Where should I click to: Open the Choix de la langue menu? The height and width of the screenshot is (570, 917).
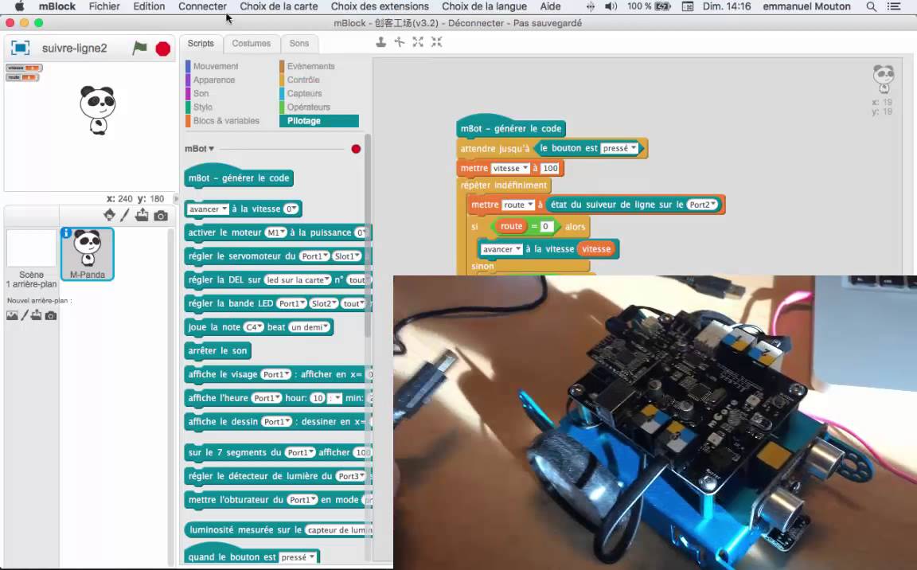(x=484, y=6)
